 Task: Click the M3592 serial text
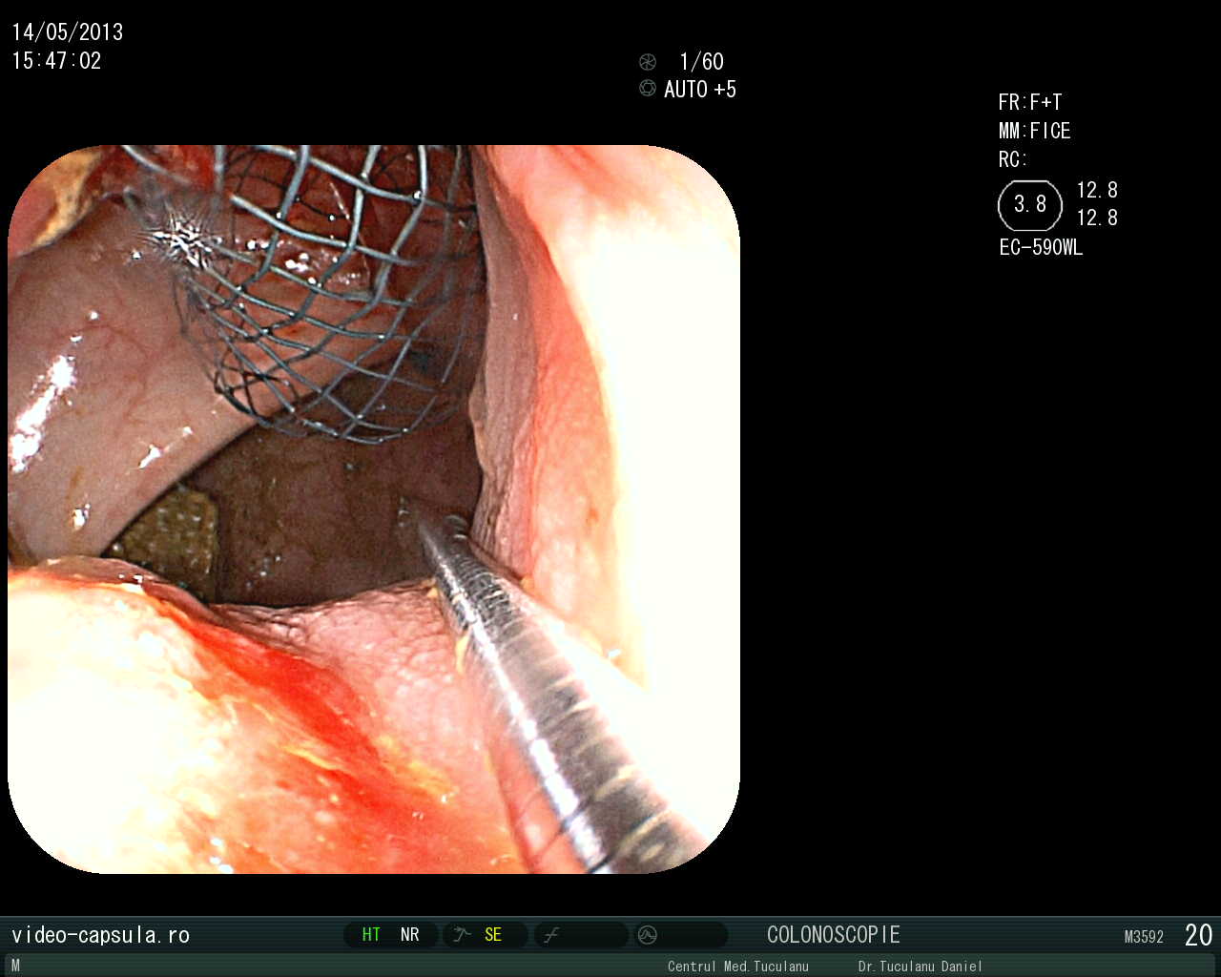pos(1144,937)
